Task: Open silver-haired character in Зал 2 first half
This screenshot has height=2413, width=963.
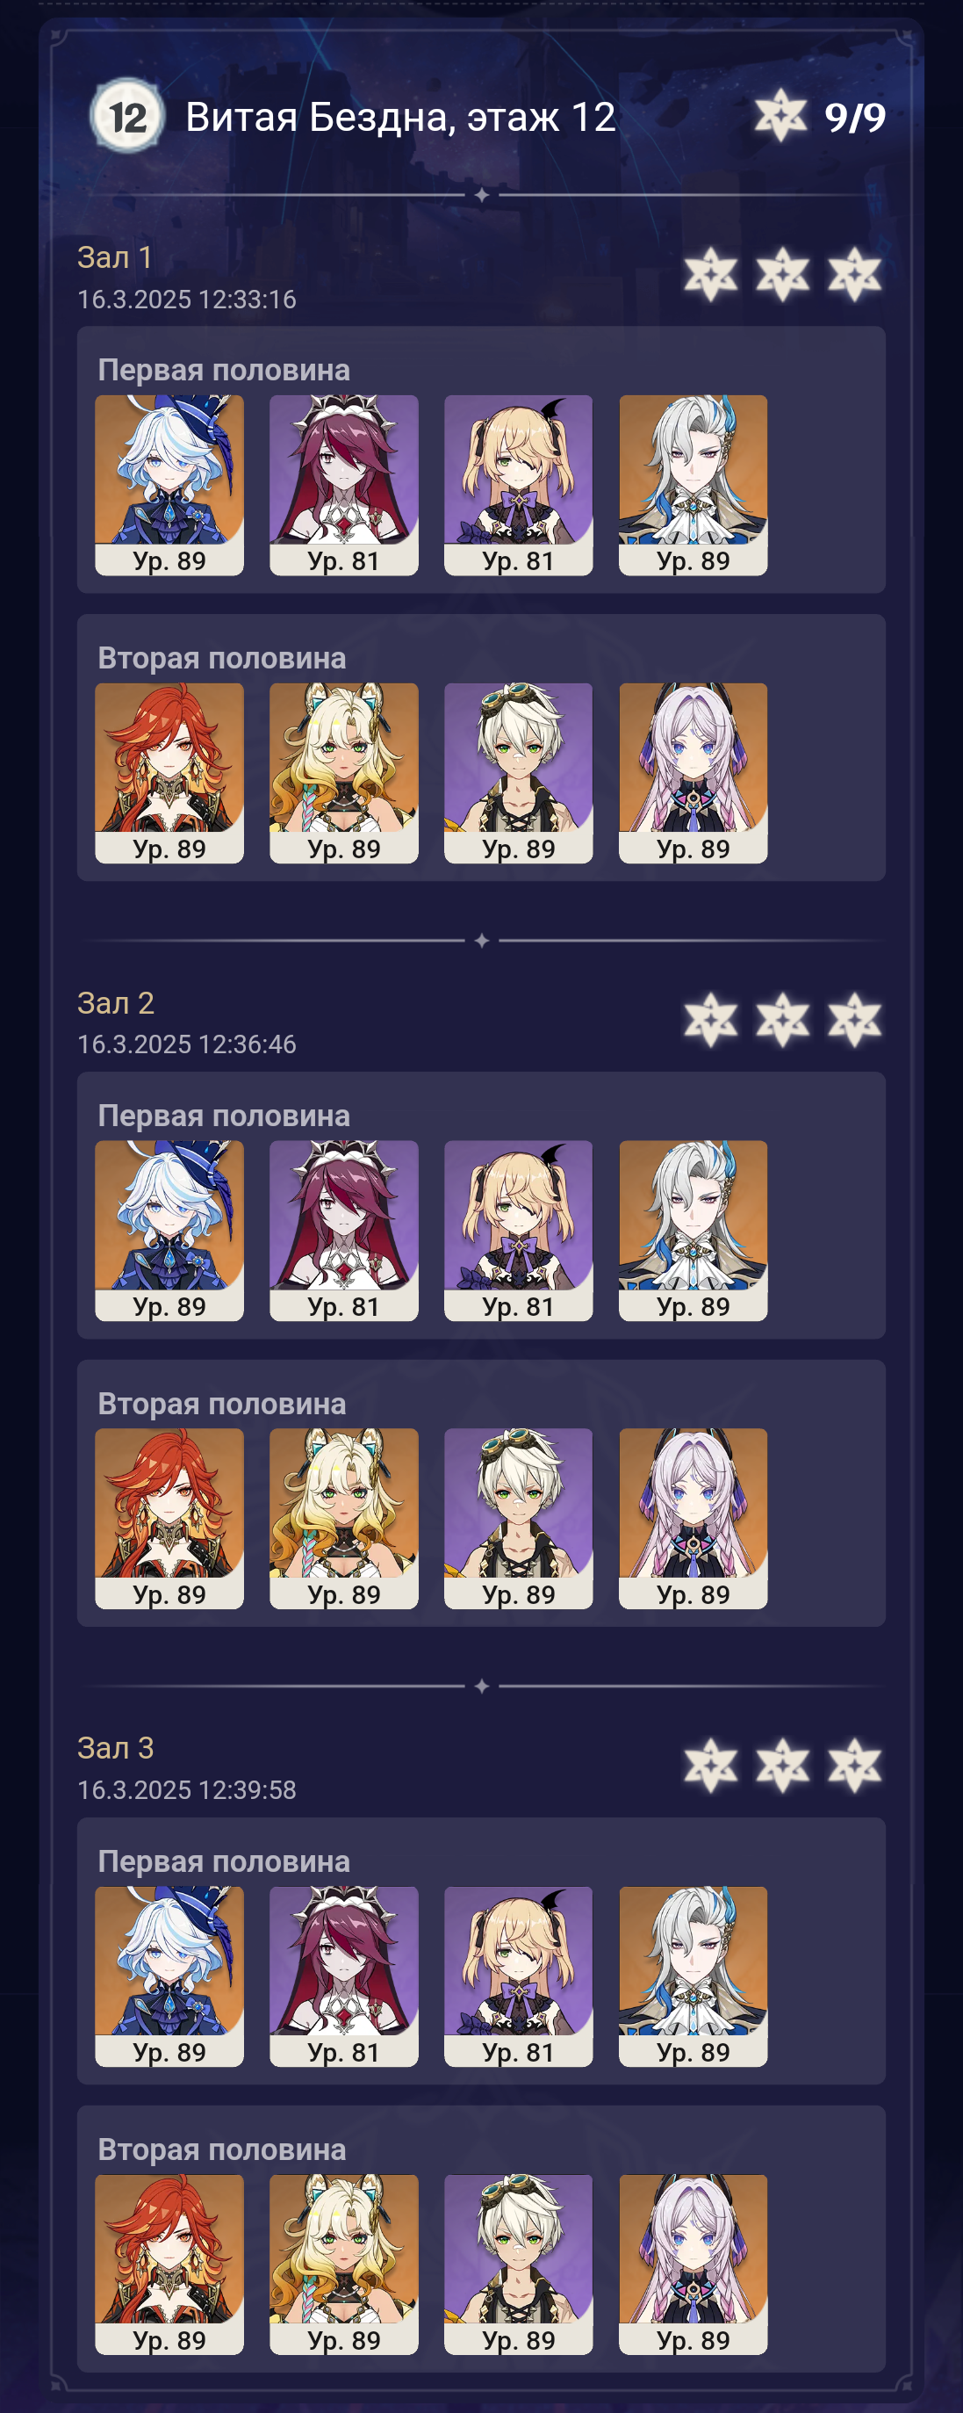Action: click(693, 1230)
